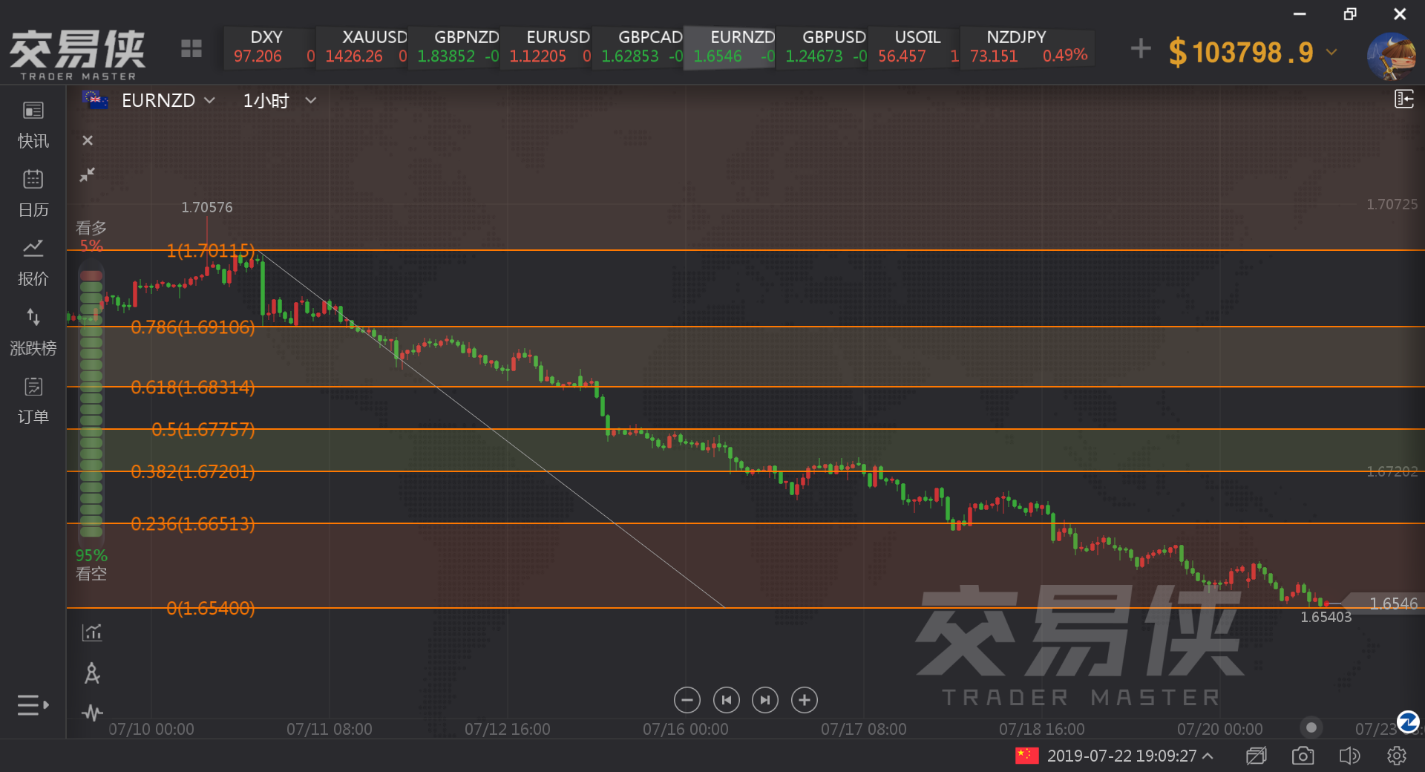Screen dimensions: 1425x772
Task: Take a screenshot with camera icon
Action: 1303,756
